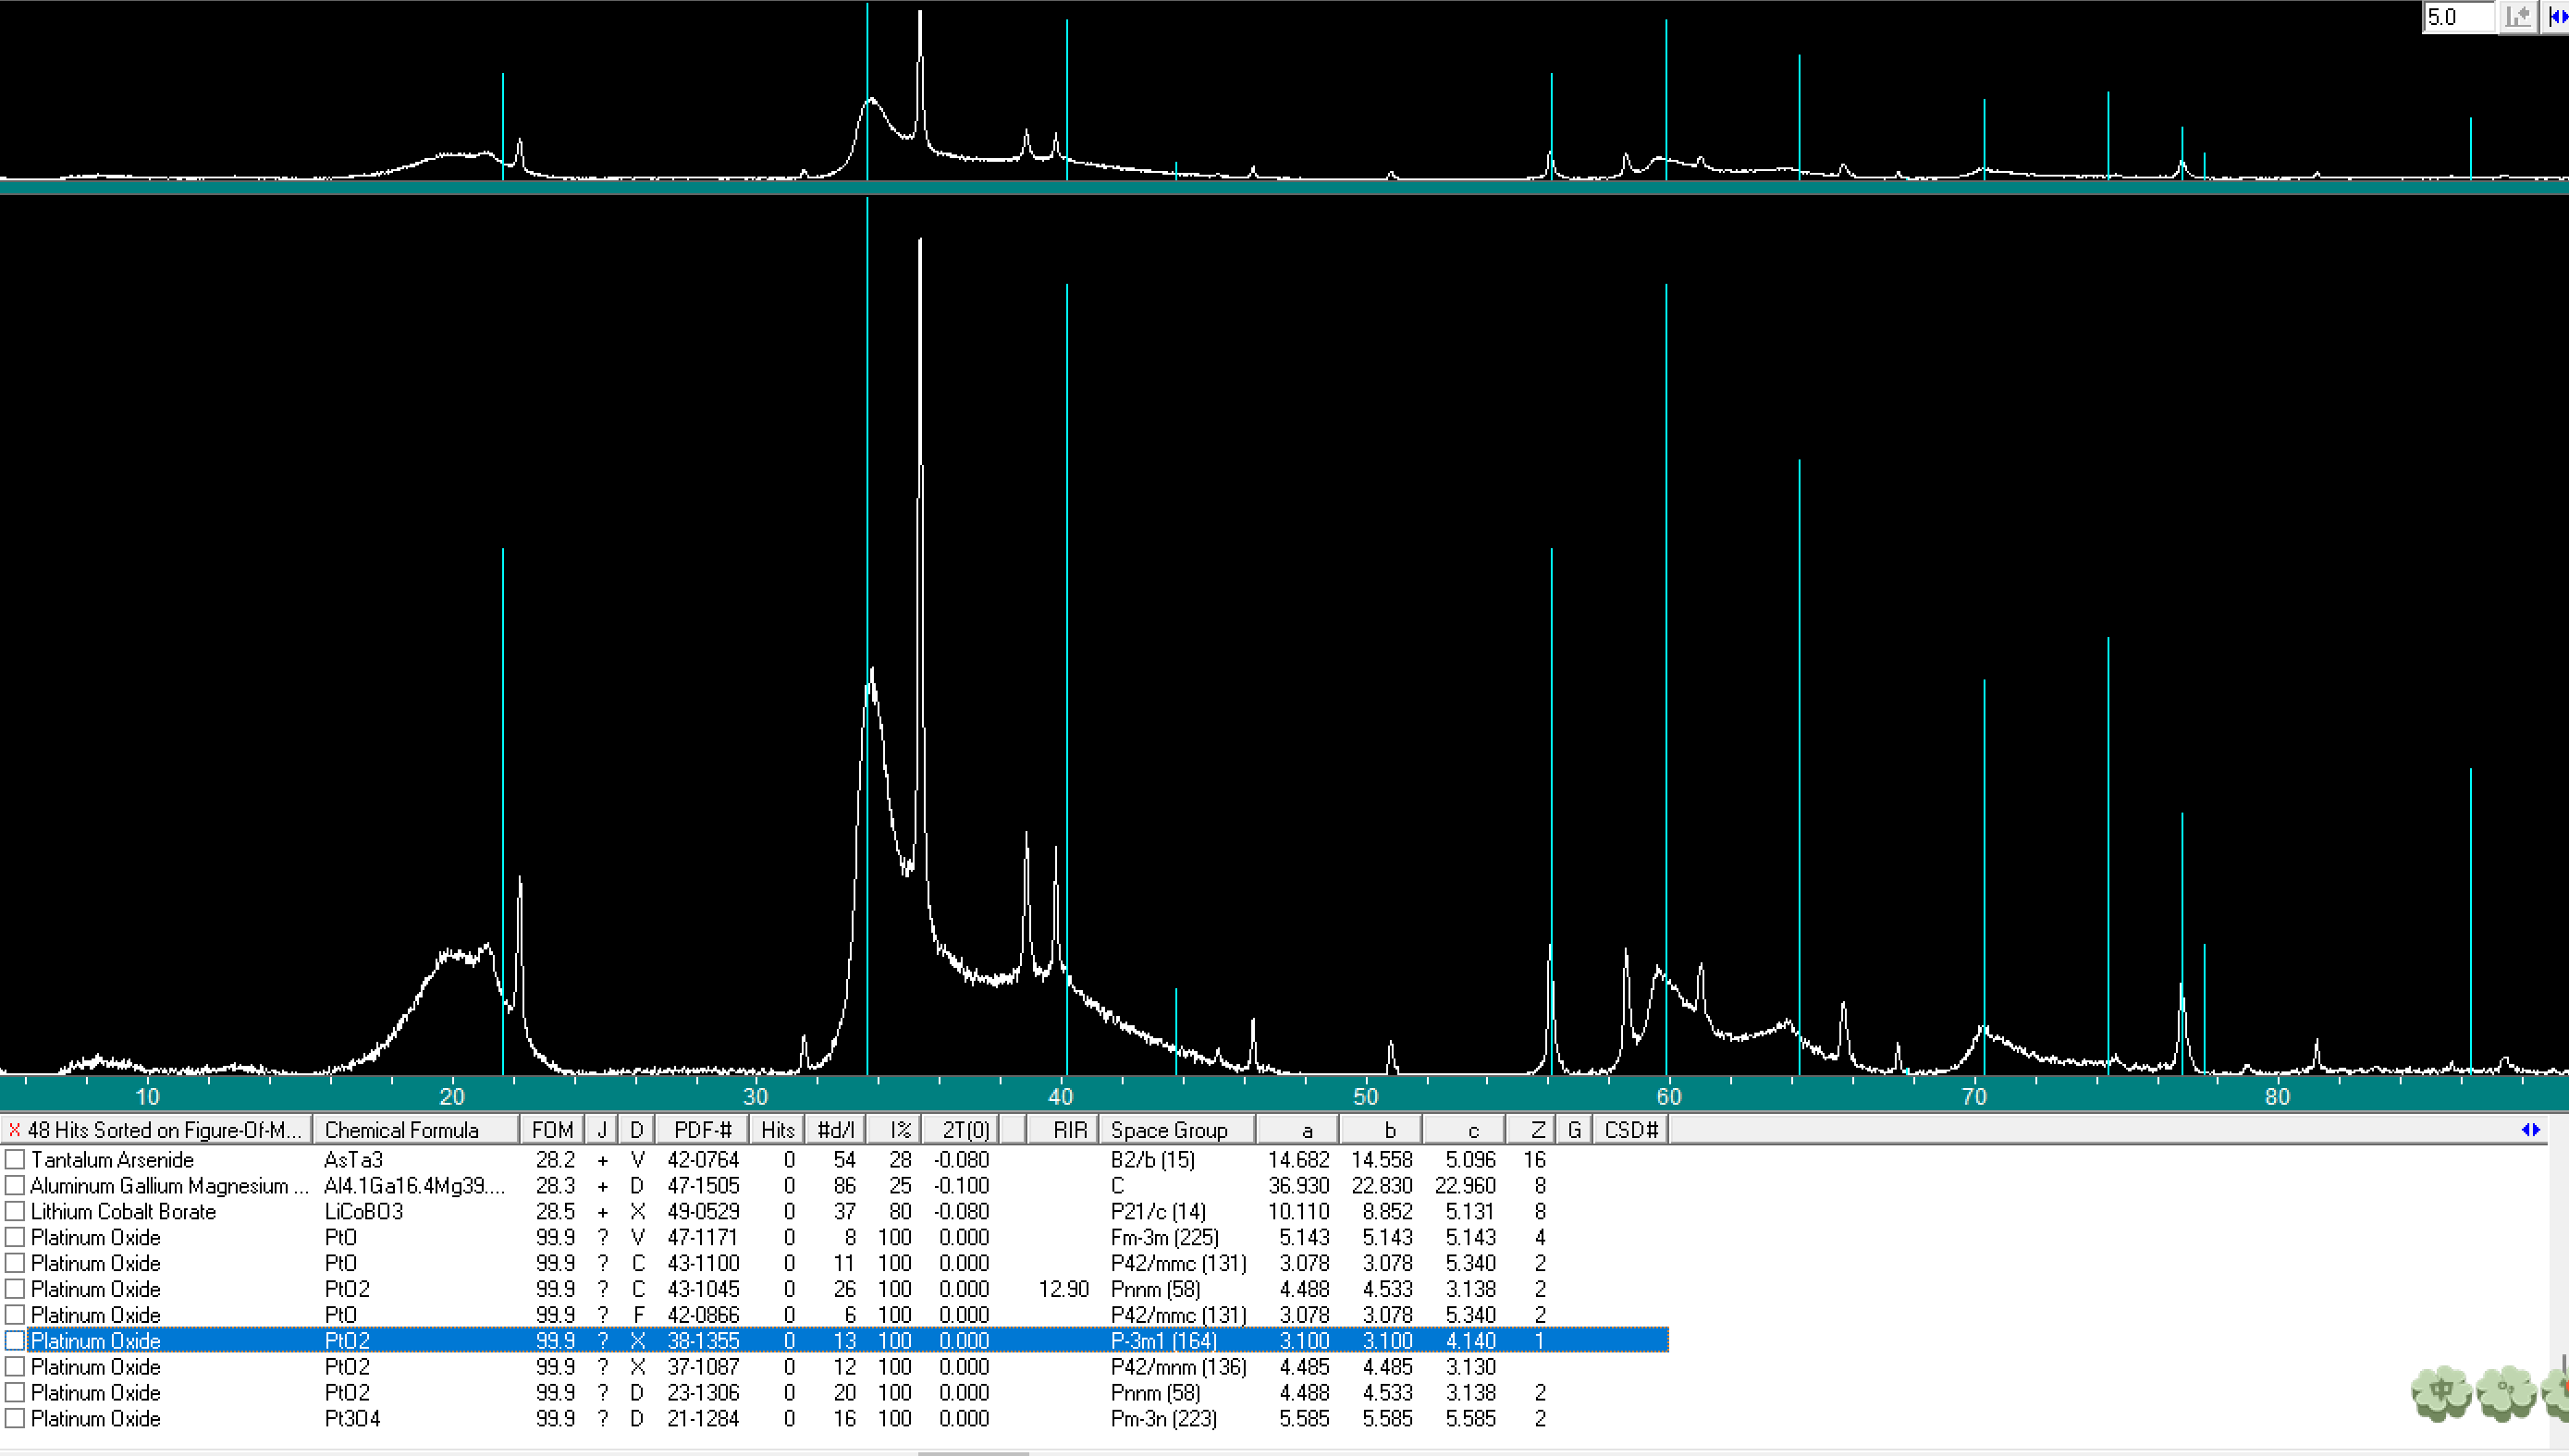
Task: Click the Space Group column header
Action: [1169, 1130]
